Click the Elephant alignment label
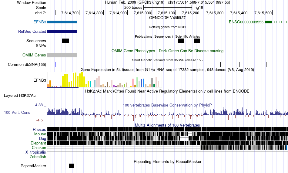 (x=38, y=143)
